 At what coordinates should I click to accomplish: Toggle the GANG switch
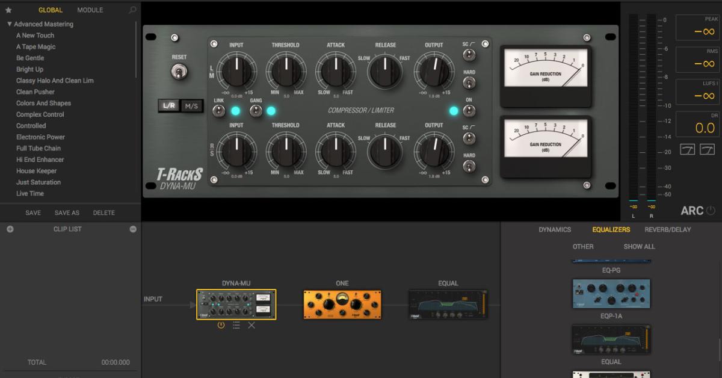point(256,111)
